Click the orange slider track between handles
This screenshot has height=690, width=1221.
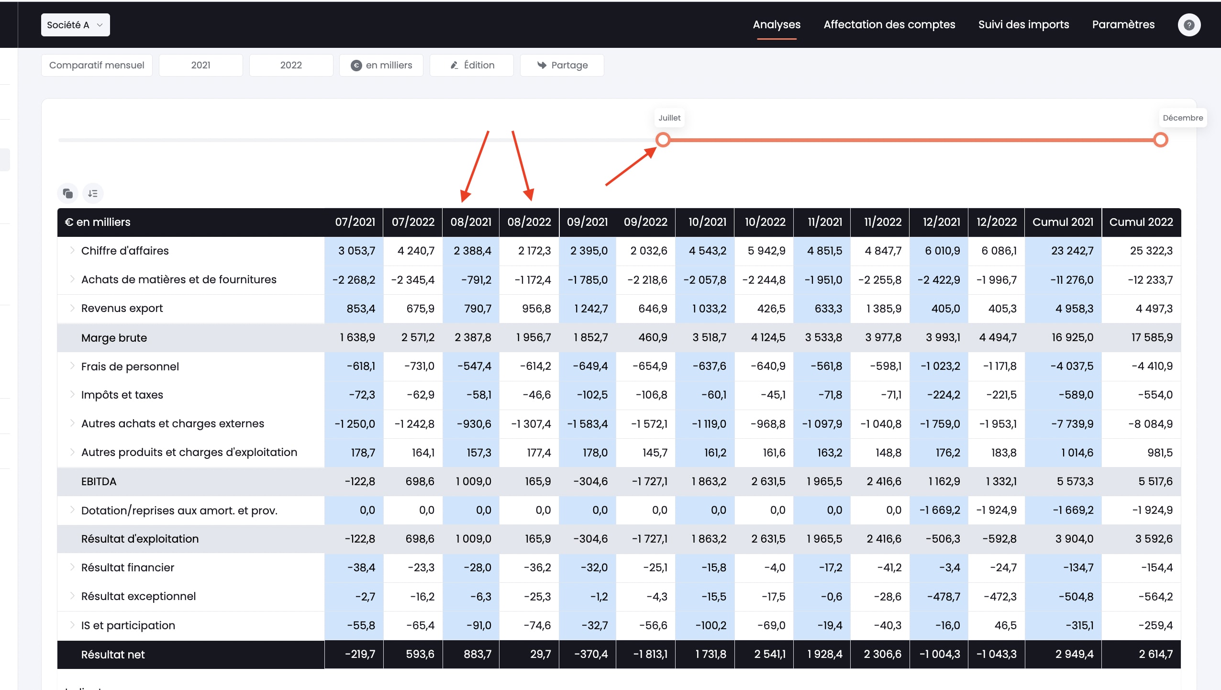click(x=911, y=140)
